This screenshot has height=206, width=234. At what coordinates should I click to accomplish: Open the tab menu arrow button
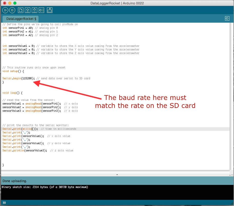click(227, 19)
